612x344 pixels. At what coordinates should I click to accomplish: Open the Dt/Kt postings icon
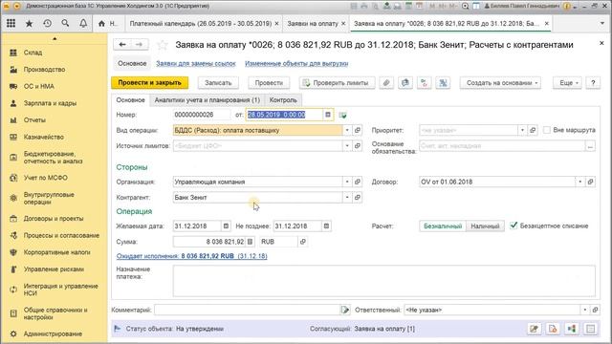(x=424, y=83)
